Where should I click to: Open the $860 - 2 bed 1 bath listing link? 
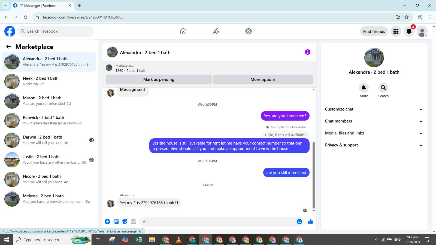(x=131, y=71)
